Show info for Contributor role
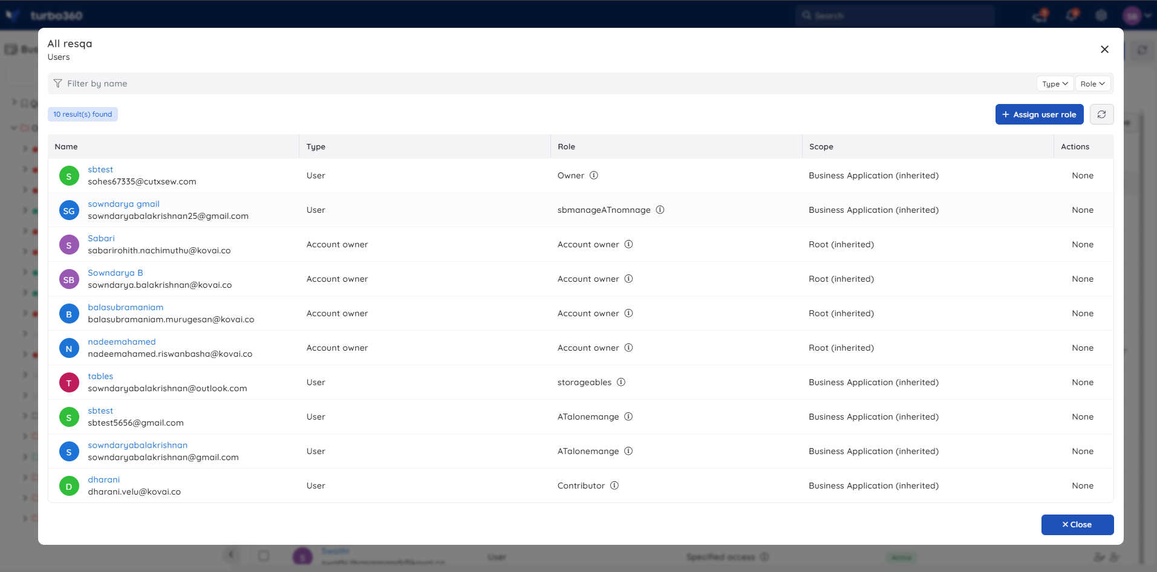Image resolution: width=1157 pixels, height=572 pixels. [614, 486]
